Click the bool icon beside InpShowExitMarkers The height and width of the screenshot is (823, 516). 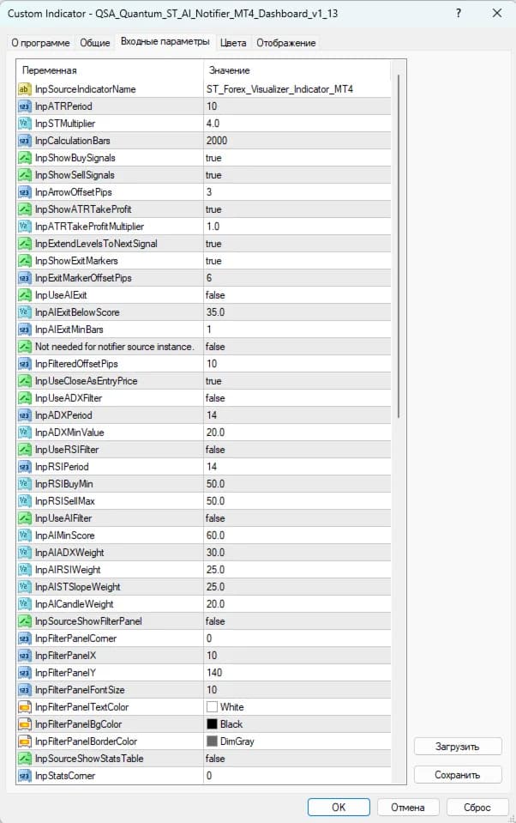click(24, 261)
